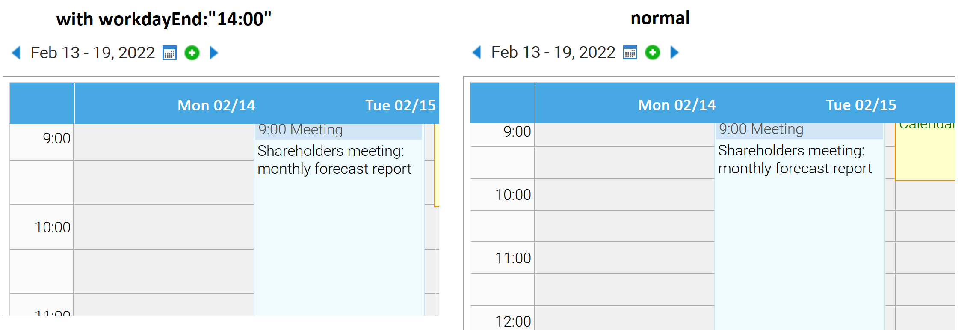Click Monday 10:00 slot in left calendar

point(164,227)
